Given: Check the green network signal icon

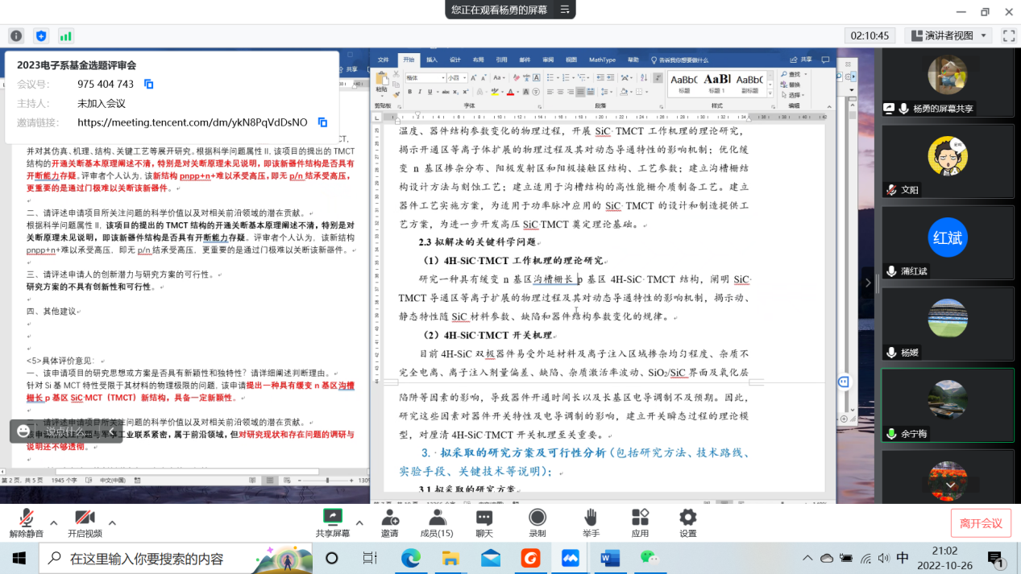Looking at the screenshot, I should click(x=65, y=36).
